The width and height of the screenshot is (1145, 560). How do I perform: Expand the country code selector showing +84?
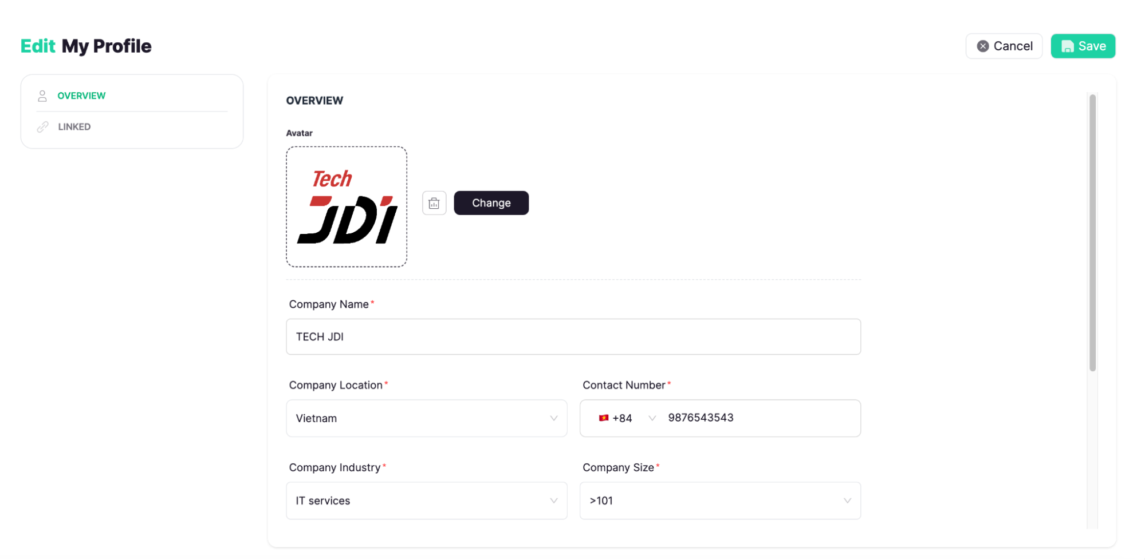tap(652, 418)
